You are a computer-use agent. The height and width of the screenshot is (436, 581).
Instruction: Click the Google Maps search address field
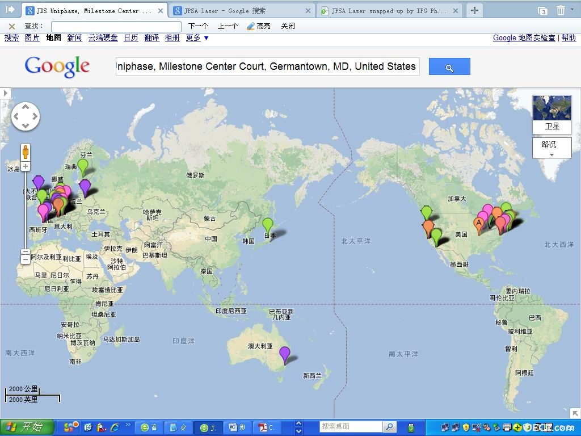(268, 66)
